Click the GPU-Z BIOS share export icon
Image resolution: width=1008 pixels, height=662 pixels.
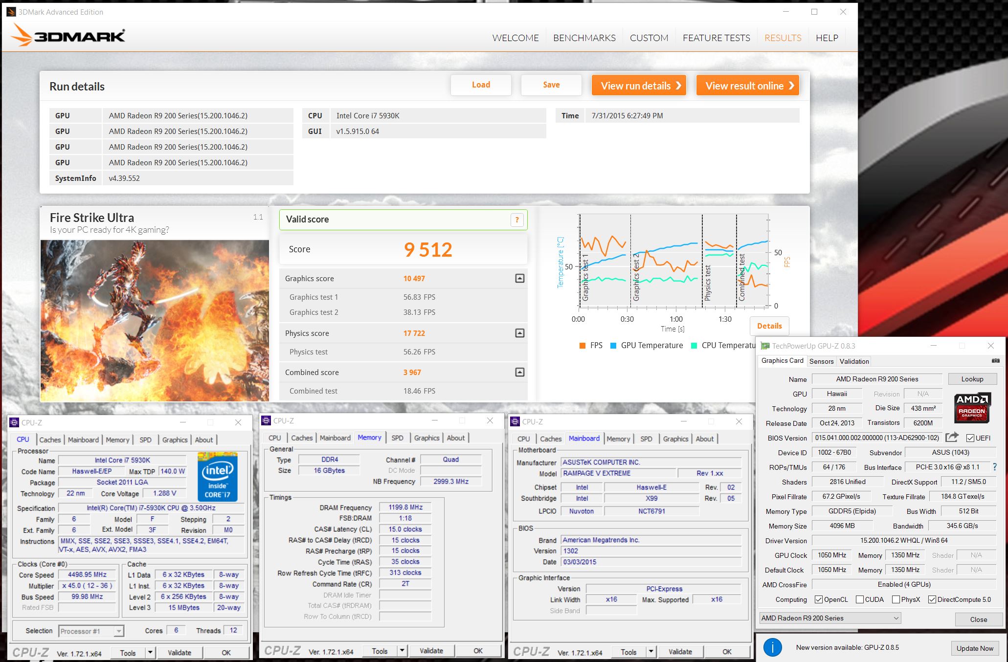click(952, 438)
